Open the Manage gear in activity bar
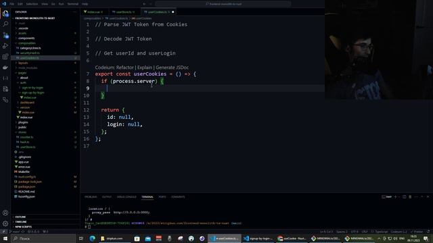 [5, 223]
